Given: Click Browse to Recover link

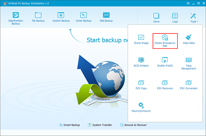Looking at the screenshot, I should tap(133, 125).
